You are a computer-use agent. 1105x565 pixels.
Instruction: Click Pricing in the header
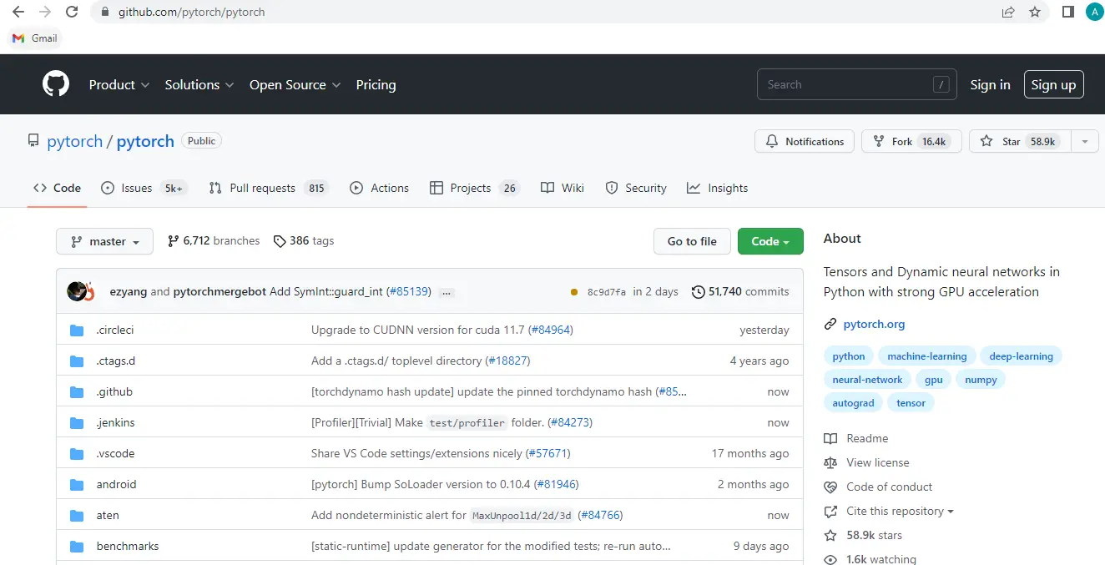(376, 84)
